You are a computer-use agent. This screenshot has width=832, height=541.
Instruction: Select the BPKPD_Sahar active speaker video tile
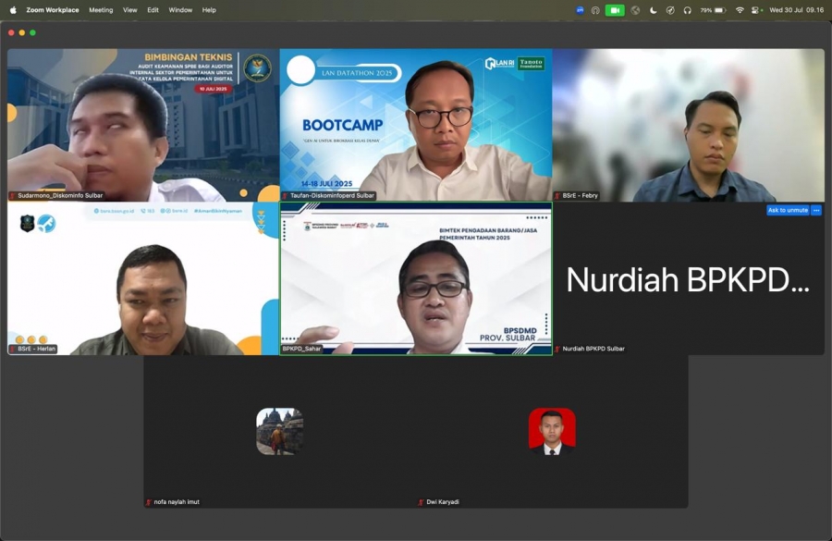tap(416, 277)
